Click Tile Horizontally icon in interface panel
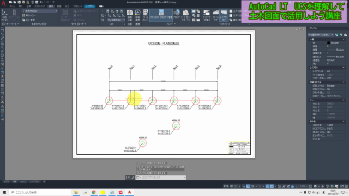This screenshot has width=349, height=196. pos(231,11)
